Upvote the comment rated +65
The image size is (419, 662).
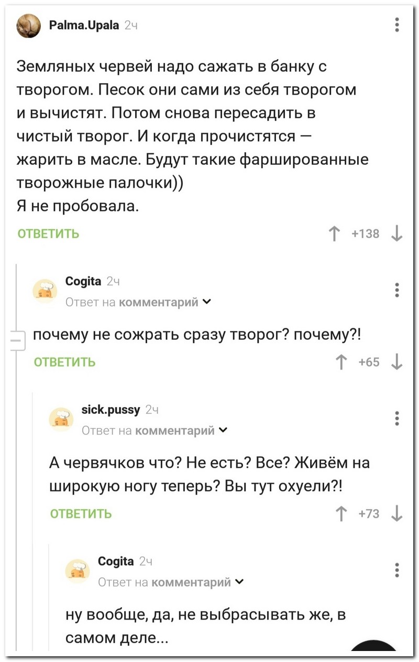coord(341,362)
